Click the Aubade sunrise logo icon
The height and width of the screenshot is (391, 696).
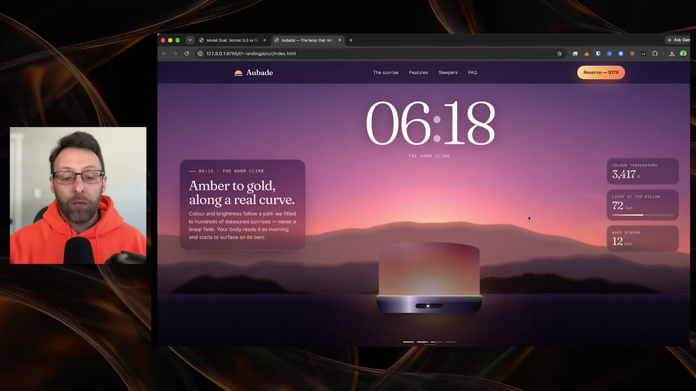pyautogui.click(x=238, y=73)
